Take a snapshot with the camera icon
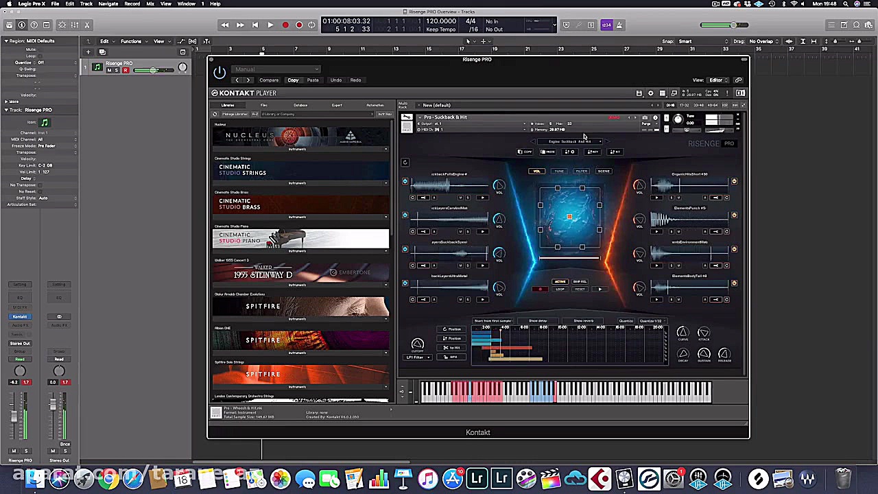Viewport: 878px width, 494px height. 645,117
